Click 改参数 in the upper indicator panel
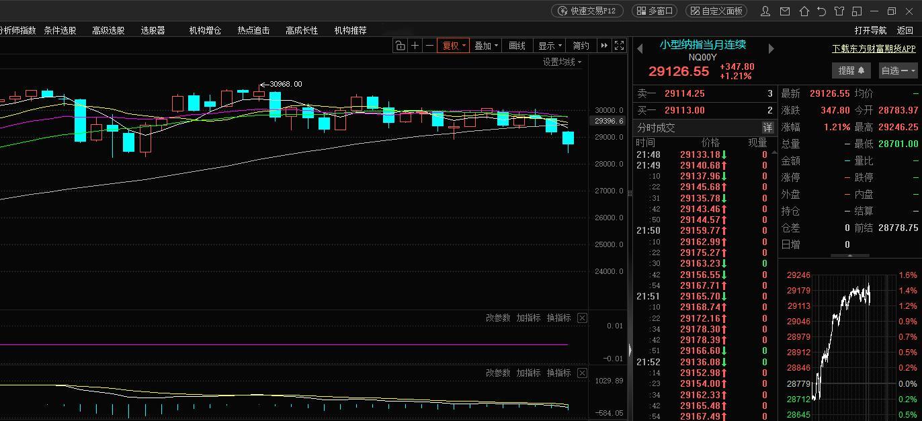Image resolution: width=922 pixels, height=421 pixels. click(498, 318)
